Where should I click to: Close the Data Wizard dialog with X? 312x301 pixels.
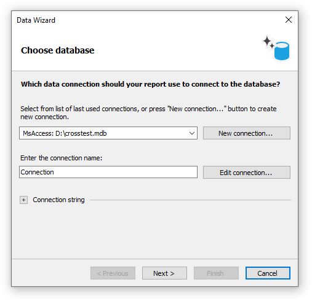click(289, 20)
